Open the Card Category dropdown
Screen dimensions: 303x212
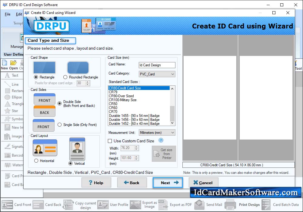tap(157, 74)
